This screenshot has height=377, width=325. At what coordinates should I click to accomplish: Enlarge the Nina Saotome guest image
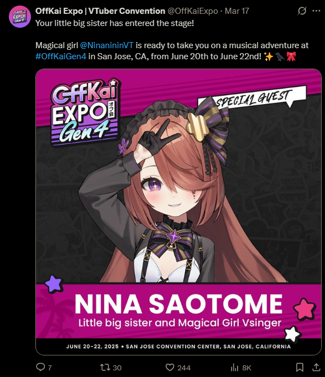pyautogui.click(x=179, y=212)
